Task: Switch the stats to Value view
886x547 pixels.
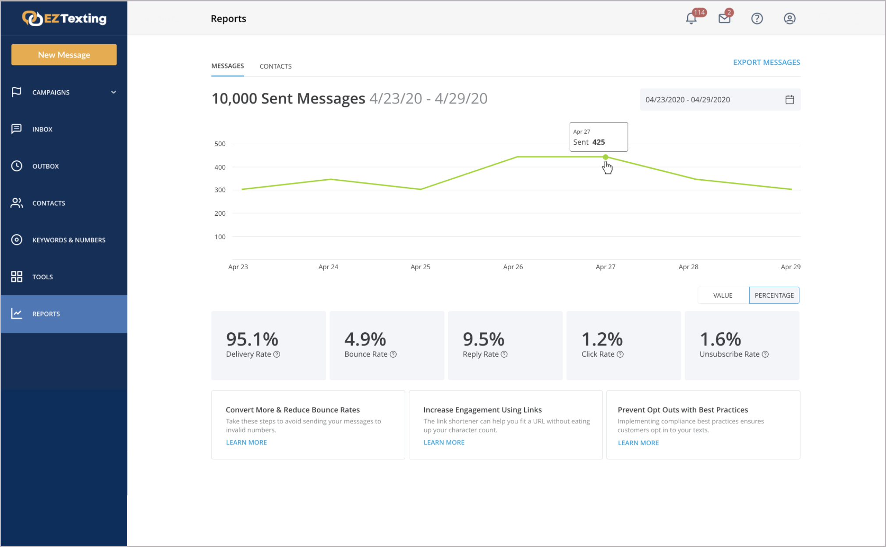Action: pyautogui.click(x=723, y=295)
